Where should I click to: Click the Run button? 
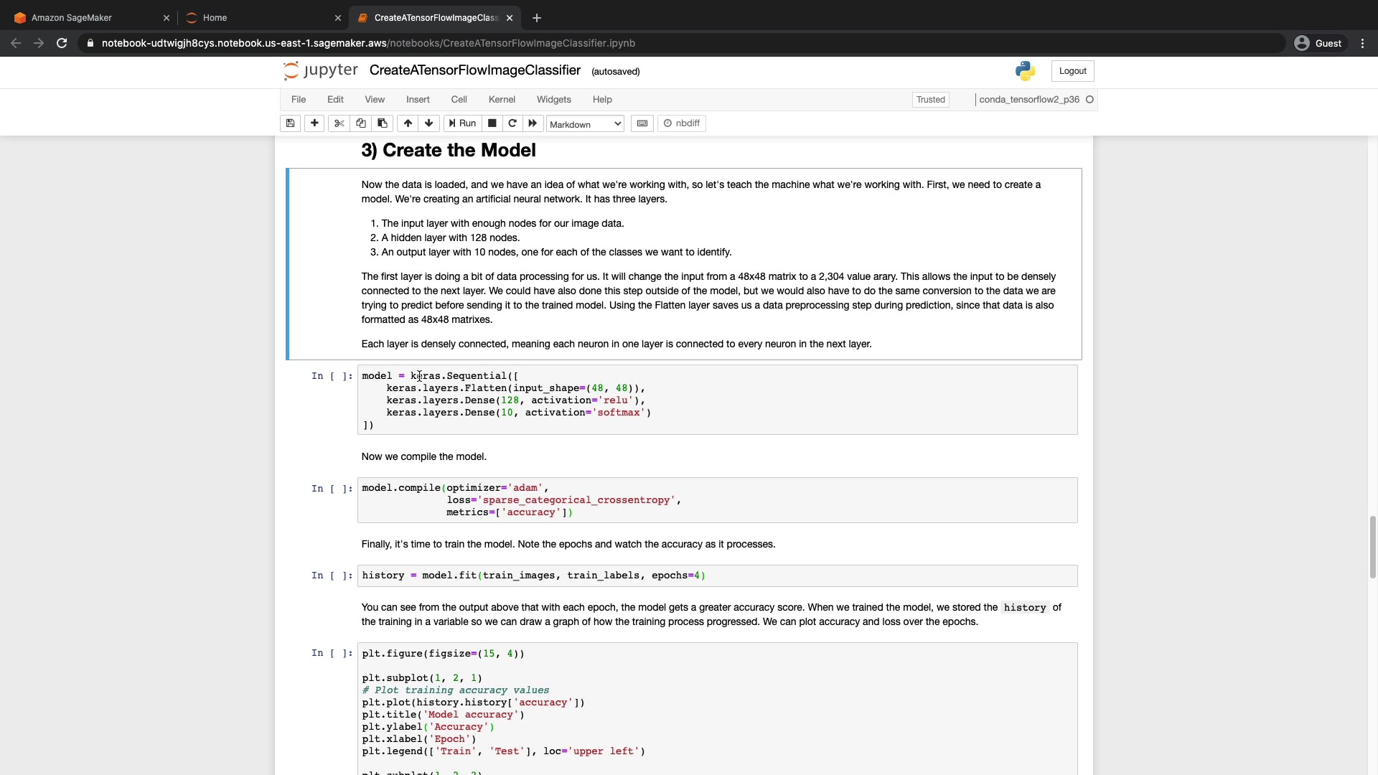[463, 123]
